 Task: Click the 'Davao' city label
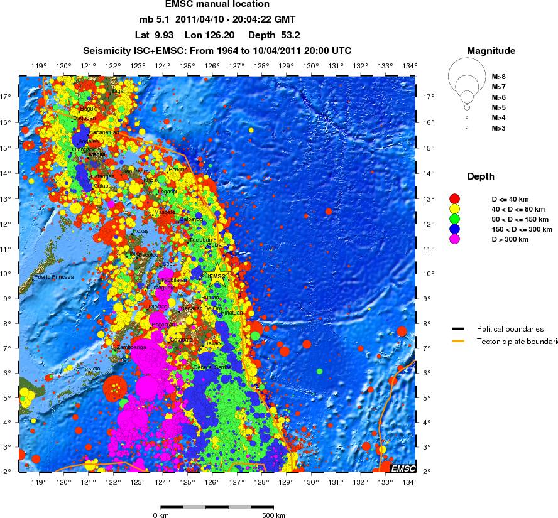[212, 343]
